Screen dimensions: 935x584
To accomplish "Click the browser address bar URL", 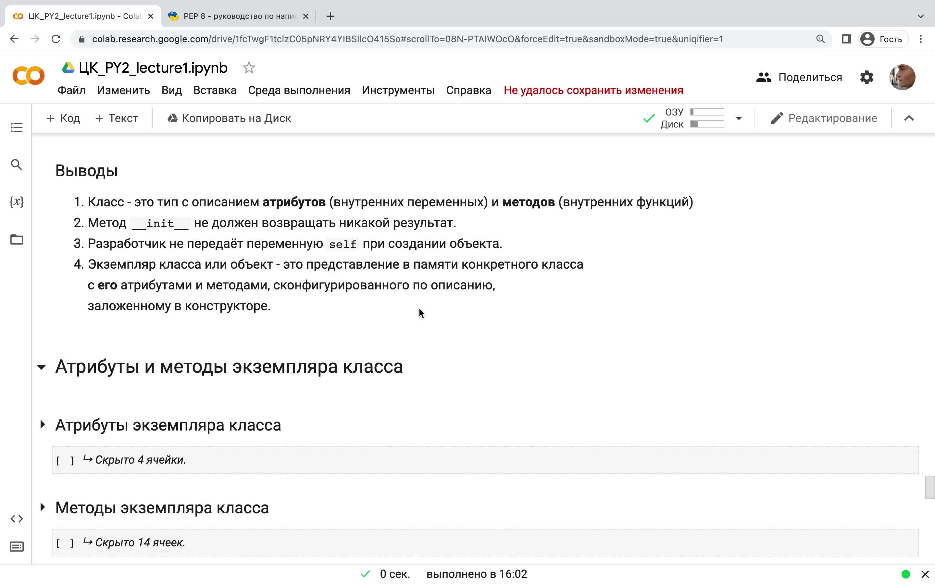I will [x=408, y=39].
